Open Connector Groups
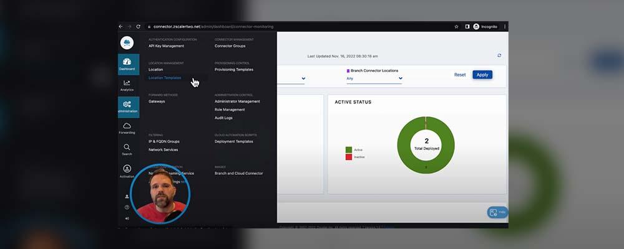The image size is (624, 249). [230, 46]
